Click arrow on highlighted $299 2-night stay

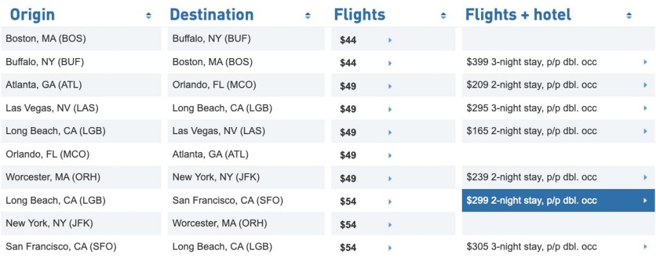pos(645,201)
